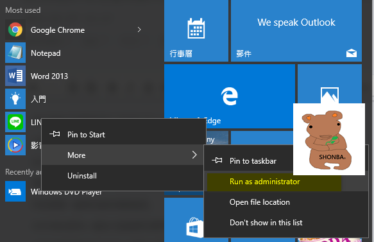Click the Google Chrome label
This screenshot has width=374, height=242.
58,30
